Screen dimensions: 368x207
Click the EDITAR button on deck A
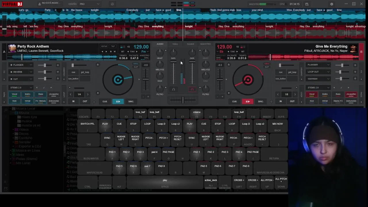tap(104, 46)
